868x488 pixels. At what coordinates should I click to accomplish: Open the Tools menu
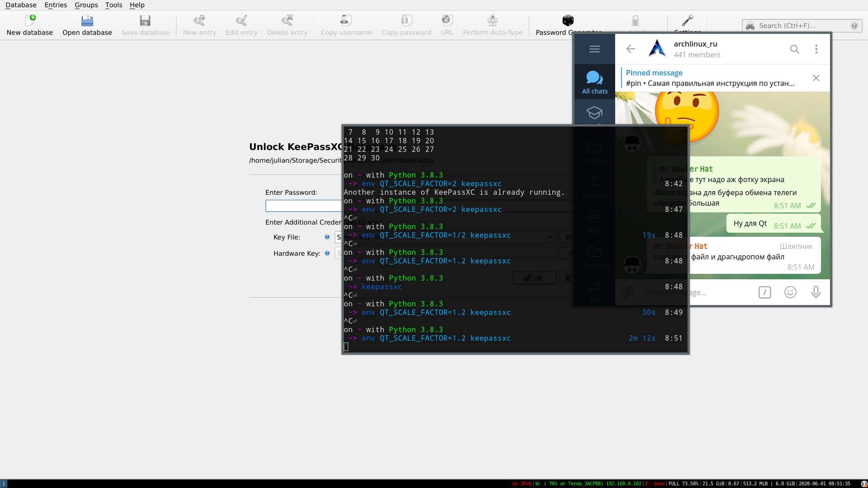pyautogui.click(x=114, y=5)
